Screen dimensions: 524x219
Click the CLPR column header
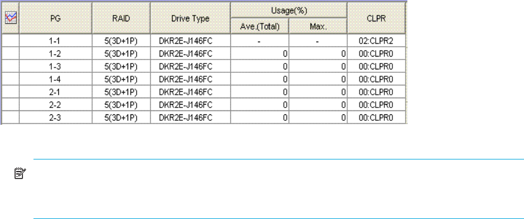tap(376, 18)
